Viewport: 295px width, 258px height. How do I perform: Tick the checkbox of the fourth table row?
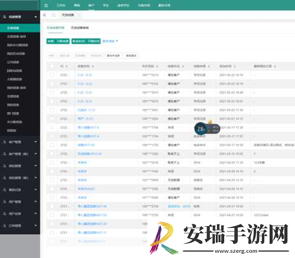(x=52, y=101)
